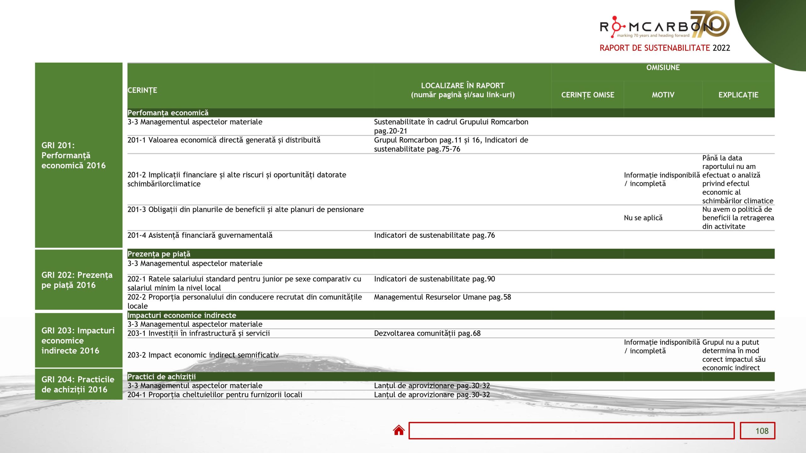Click '3-3 Managementul aspectelor materiale' under Prezența pe piață
The width and height of the screenshot is (806, 453).
[x=195, y=263]
